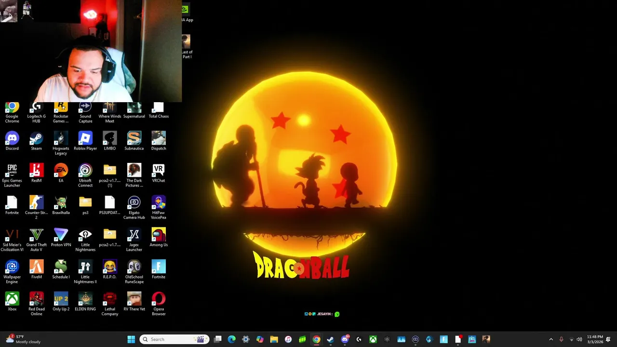Open Task View from the taskbar
Viewport: 617px width, 347px height.
218,339
